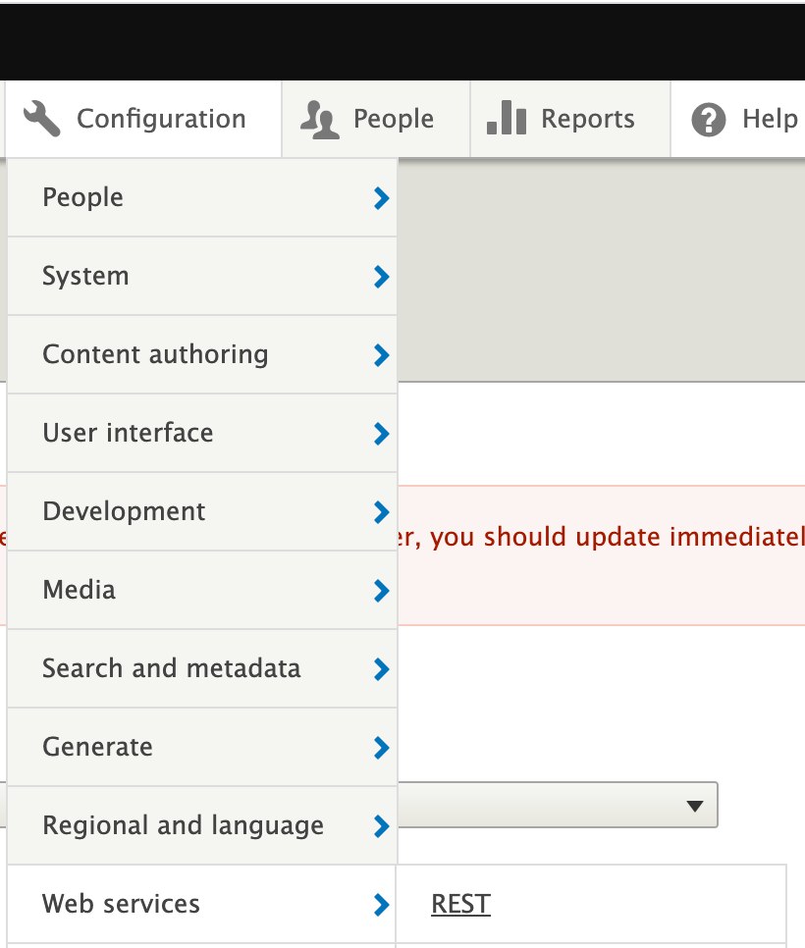805x948 pixels.
Task: Expand the System submenu chevron
Action: (x=382, y=277)
